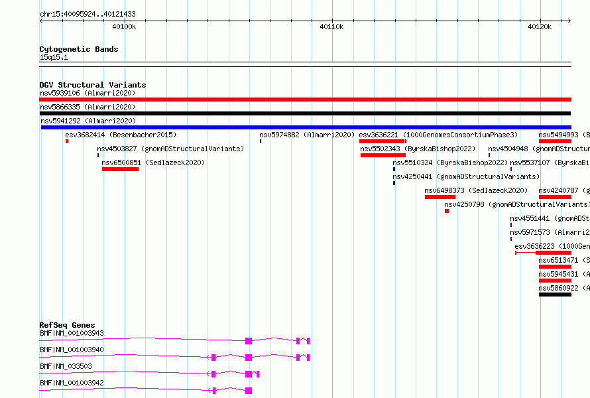The width and height of the screenshot is (590, 398).
Task: Open the BMF|NM_001003942 transcript label
Action: tap(72, 383)
